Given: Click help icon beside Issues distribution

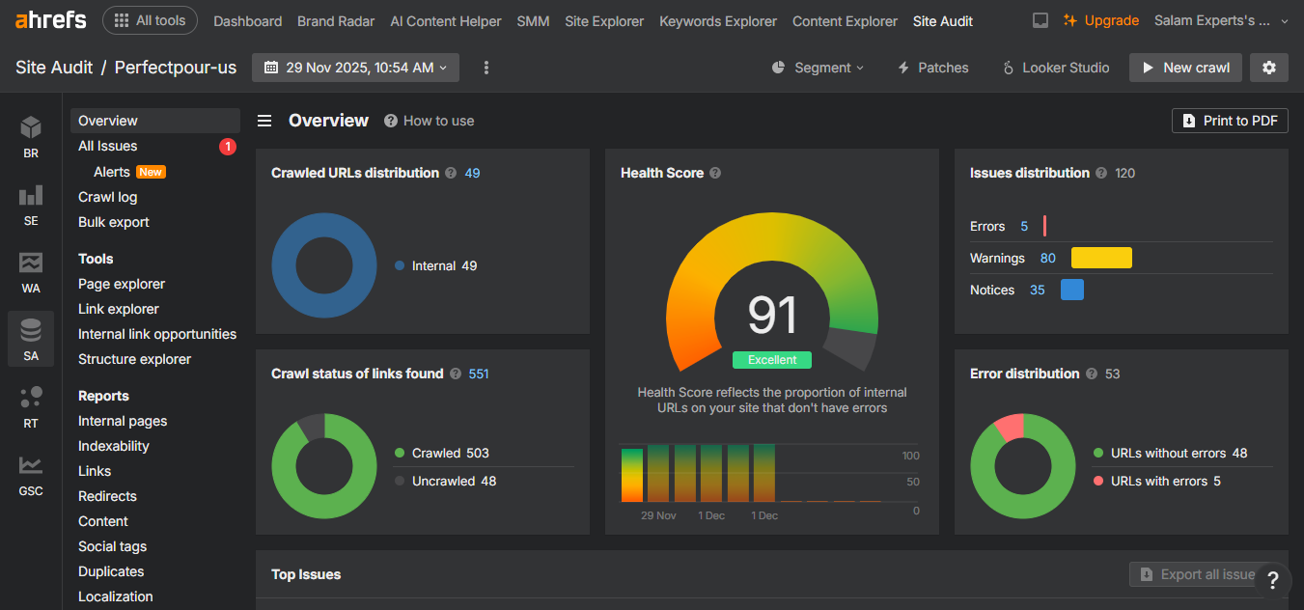Looking at the screenshot, I should click(x=1100, y=173).
